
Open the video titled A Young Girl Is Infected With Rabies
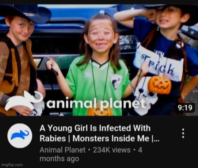[x=99, y=133]
